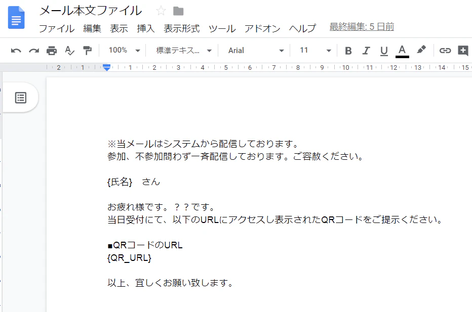Open 最終編集: 5 日前 version history link

click(362, 27)
